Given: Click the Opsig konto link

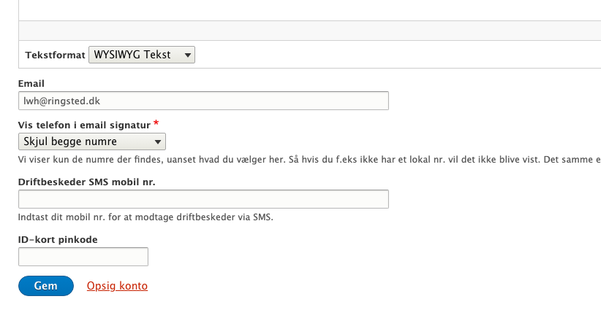Looking at the screenshot, I should tap(117, 286).
